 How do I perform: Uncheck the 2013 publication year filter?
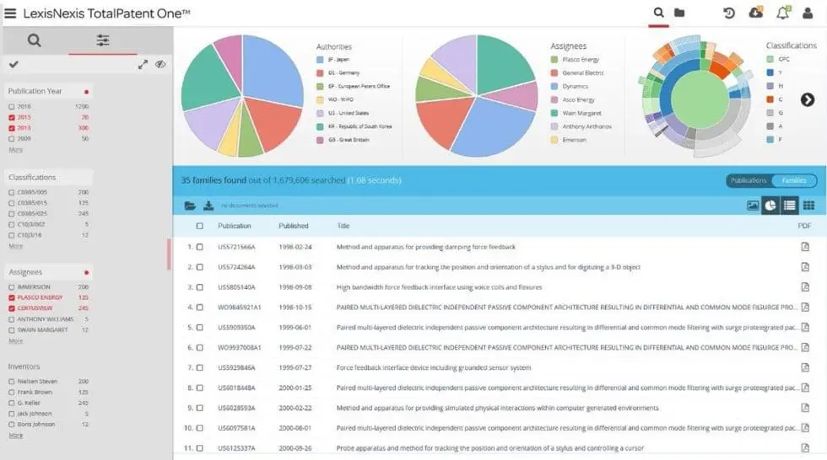12,128
